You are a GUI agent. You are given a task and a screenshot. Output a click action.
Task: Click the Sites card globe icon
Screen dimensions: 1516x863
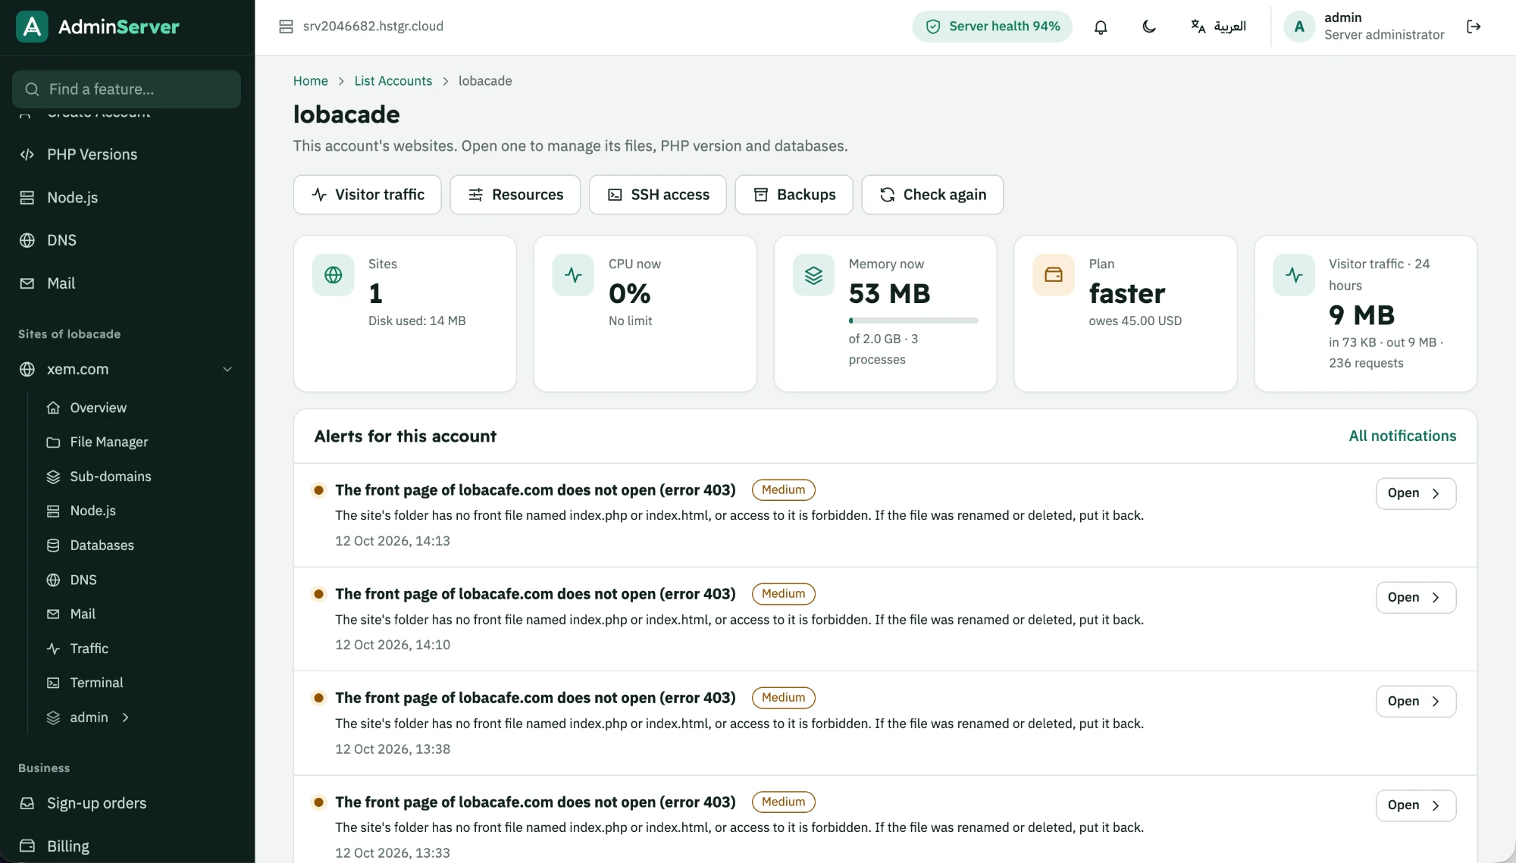[334, 275]
